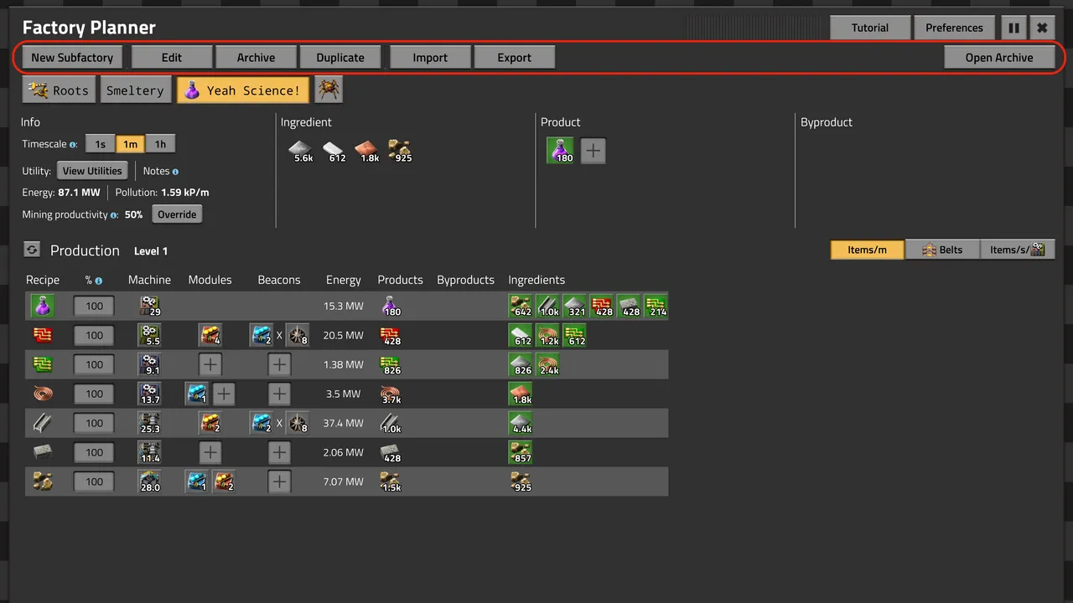Set timescale to 1m
This screenshot has height=603, width=1073.
pos(130,144)
